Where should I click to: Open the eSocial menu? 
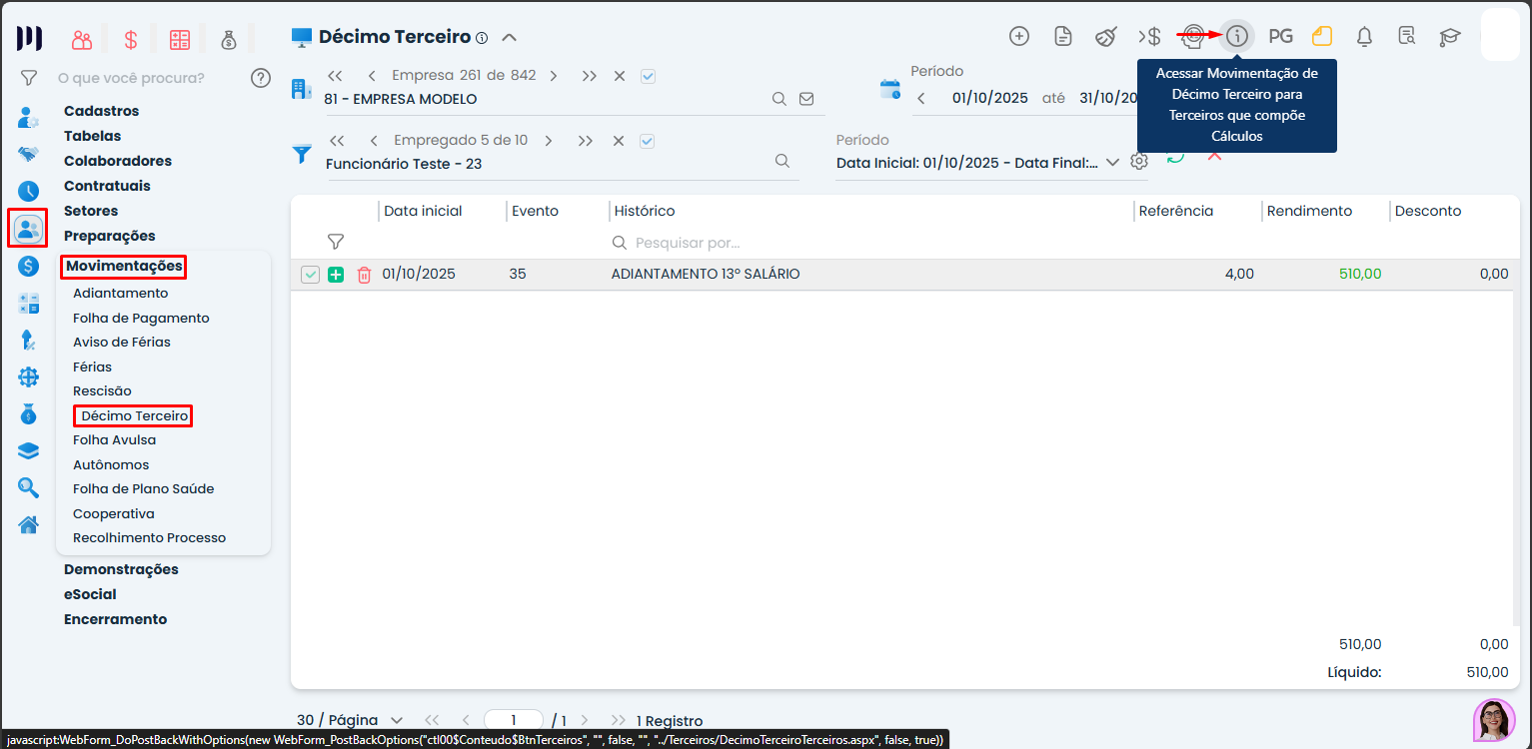90,594
